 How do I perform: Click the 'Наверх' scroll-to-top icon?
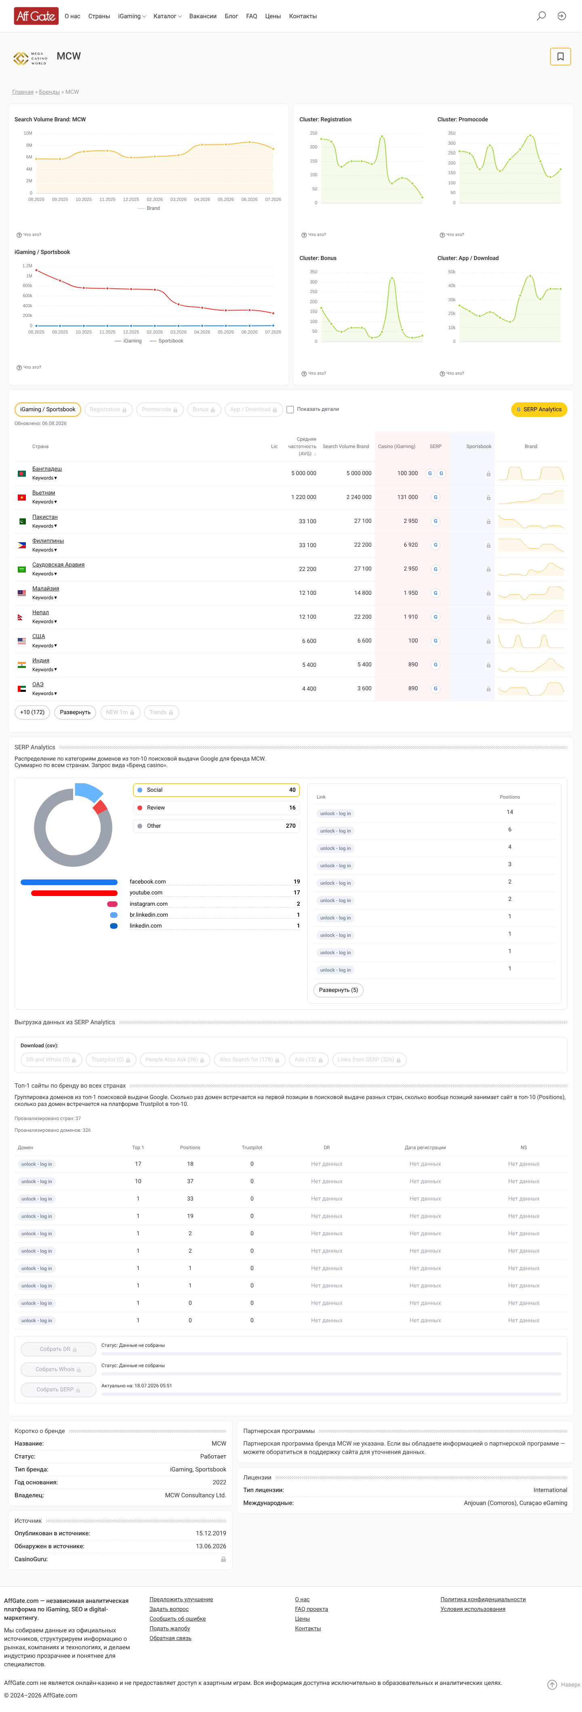(x=552, y=1685)
